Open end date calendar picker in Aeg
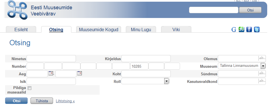This screenshot has height=109, width=272. pyautogui.click(x=80, y=73)
